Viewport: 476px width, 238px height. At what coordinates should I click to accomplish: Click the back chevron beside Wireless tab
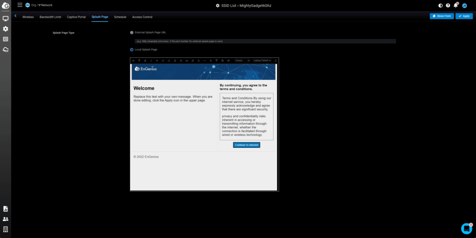coord(15,16)
